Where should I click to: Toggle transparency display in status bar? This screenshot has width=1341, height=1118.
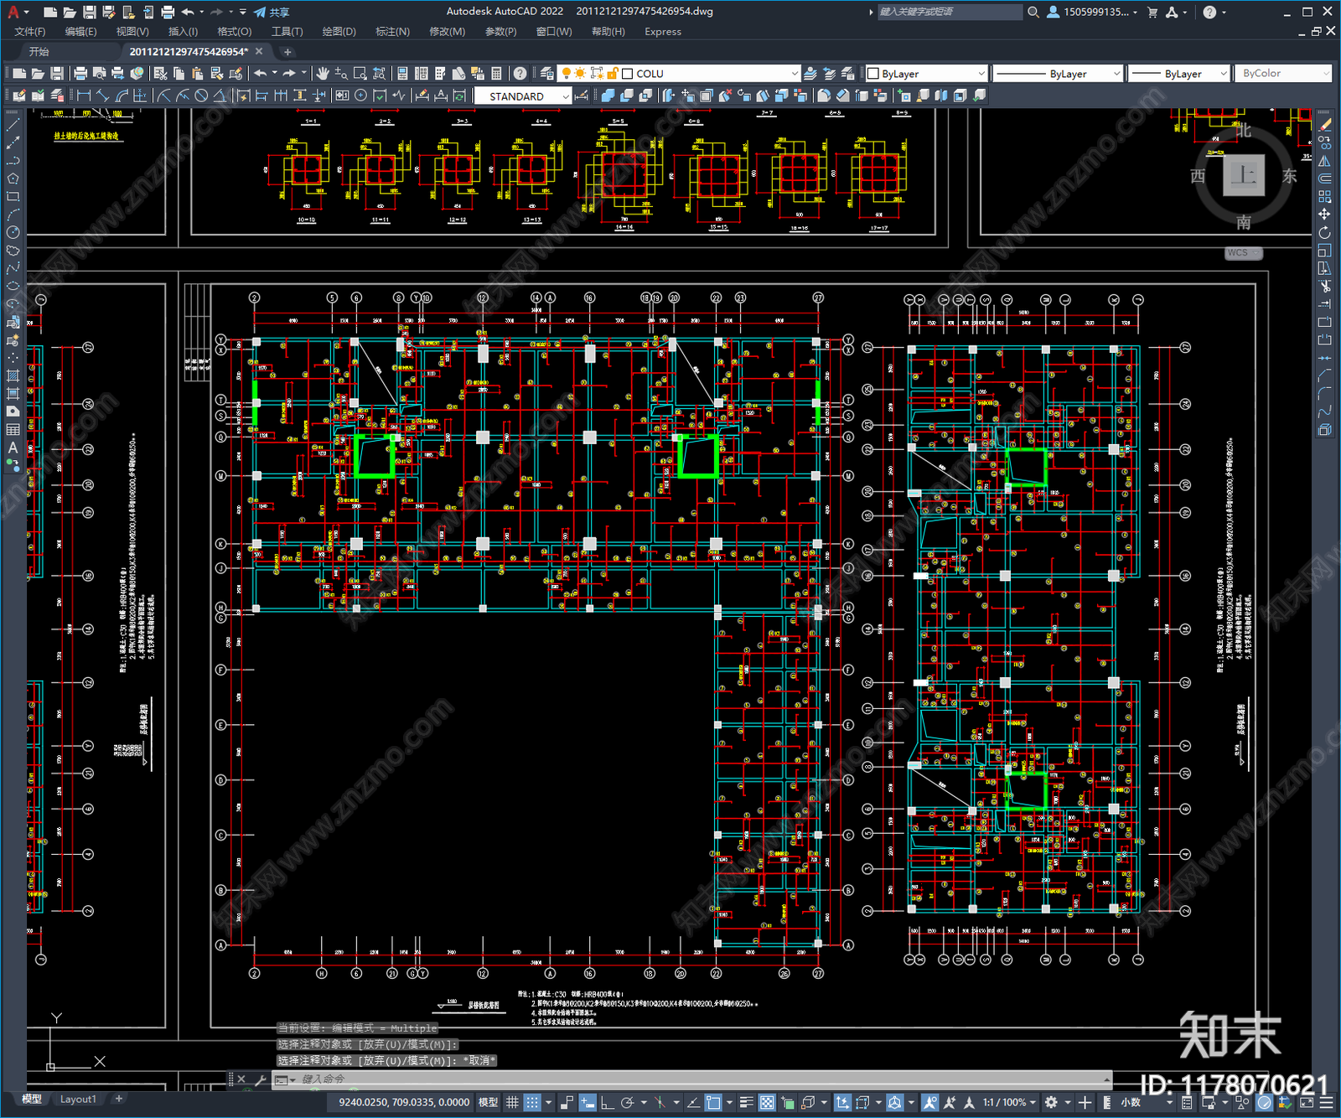(765, 1102)
